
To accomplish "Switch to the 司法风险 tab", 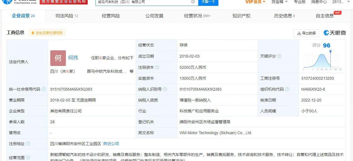I will pos(66,16).
